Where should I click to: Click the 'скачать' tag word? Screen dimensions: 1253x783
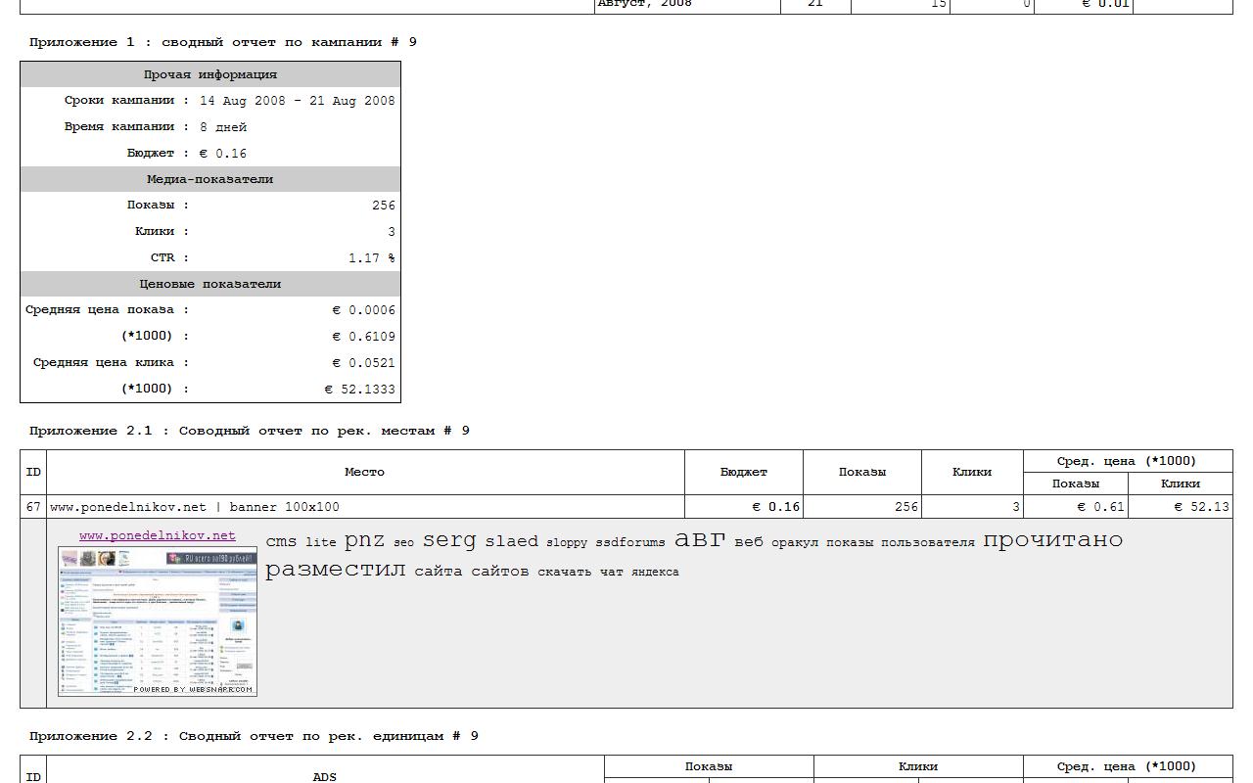564,572
